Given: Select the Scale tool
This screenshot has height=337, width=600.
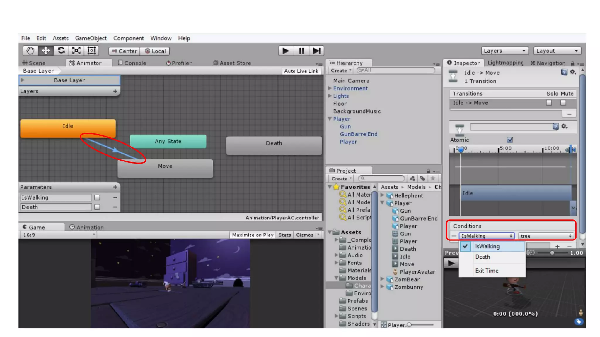Looking at the screenshot, I should (76, 51).
